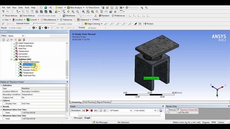The height and width of the screenshot is (129, 230).
Task: Collapse Maximum Value Over Time section
Action: (1, 110)
